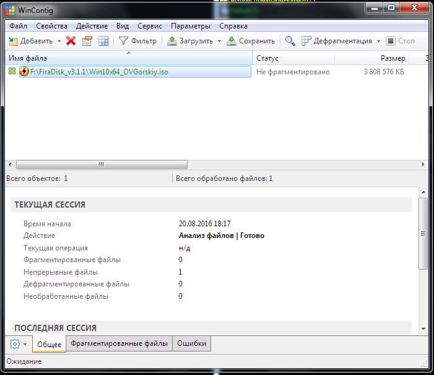Click the Стоп button label
This screenshot has width=434, height=375.
(406, 41)
